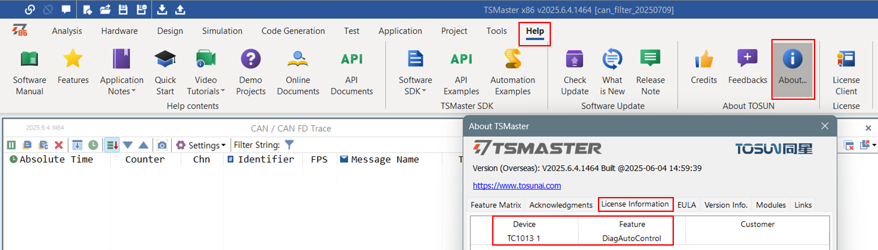Select the TC1013 1 device cell
The image size is (878, 250).
(x=524, y=238)
